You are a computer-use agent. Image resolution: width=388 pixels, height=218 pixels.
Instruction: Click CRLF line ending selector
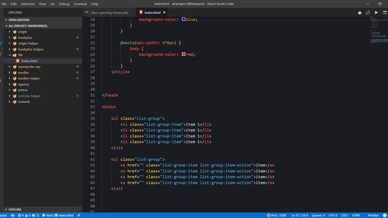point(344,216)
